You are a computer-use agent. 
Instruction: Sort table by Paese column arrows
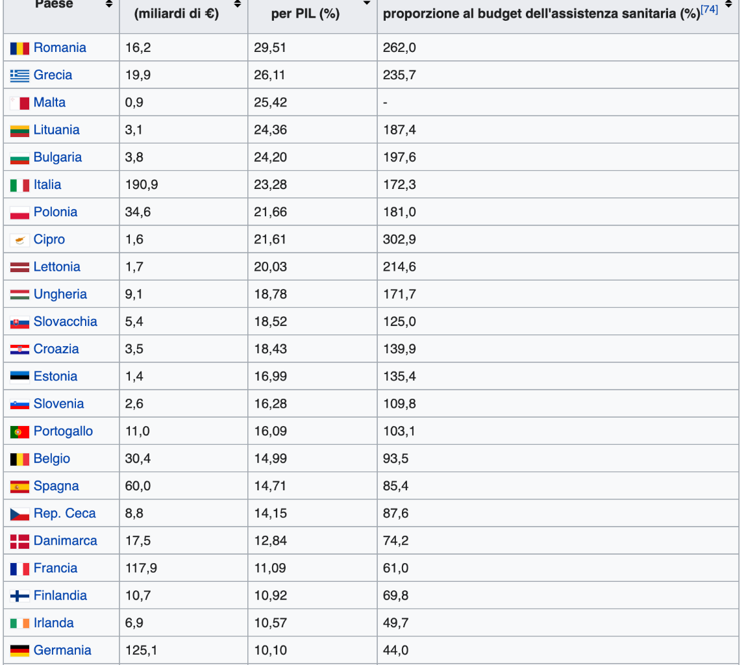(x=109, y=4)
